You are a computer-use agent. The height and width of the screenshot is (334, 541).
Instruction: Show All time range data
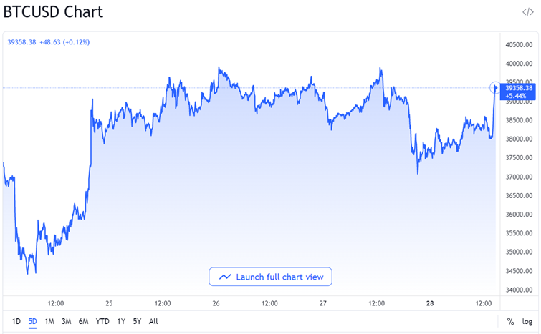click(153, 322)
